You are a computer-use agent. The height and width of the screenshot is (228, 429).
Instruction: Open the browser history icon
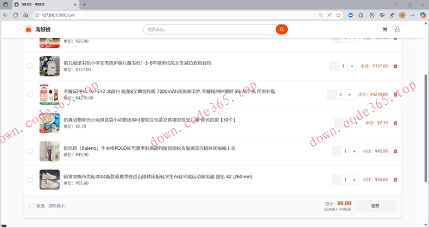(x=372, y=15)
